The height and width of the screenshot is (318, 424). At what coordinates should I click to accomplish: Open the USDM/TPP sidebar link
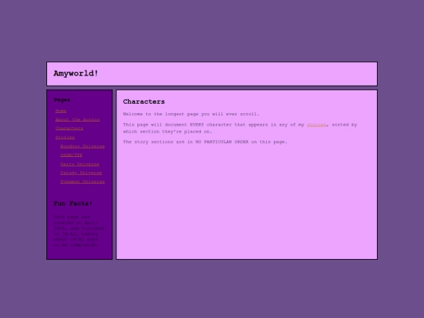coord(71,155)
